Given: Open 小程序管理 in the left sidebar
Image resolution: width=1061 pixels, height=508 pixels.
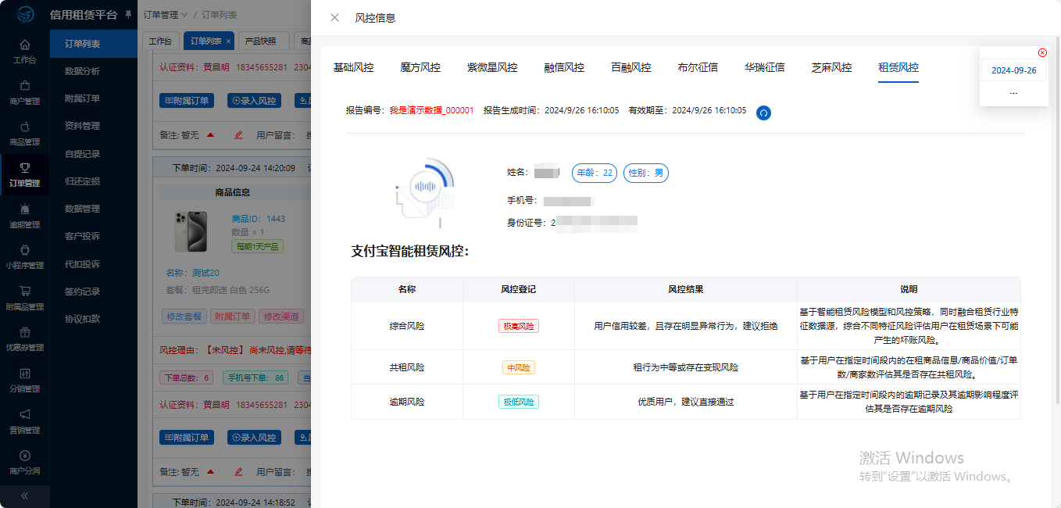Looking at the screenshot, I should tap(25, 256).
